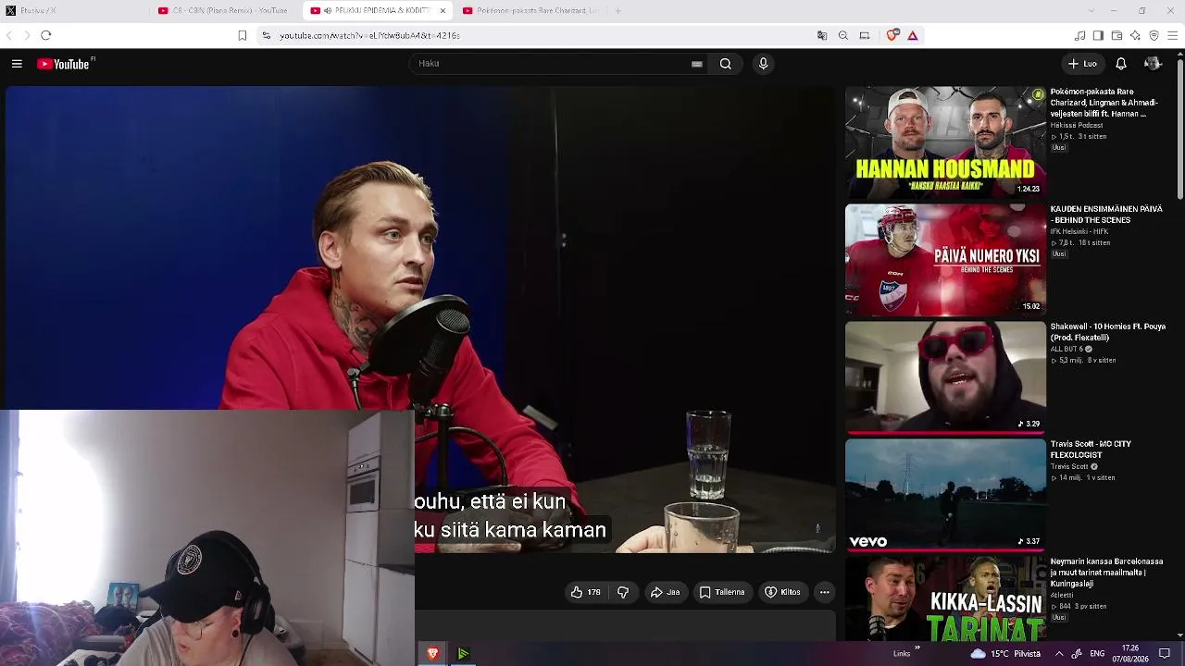
Task: Click the youtube.com address bar URL
Action: click(369, 35)
